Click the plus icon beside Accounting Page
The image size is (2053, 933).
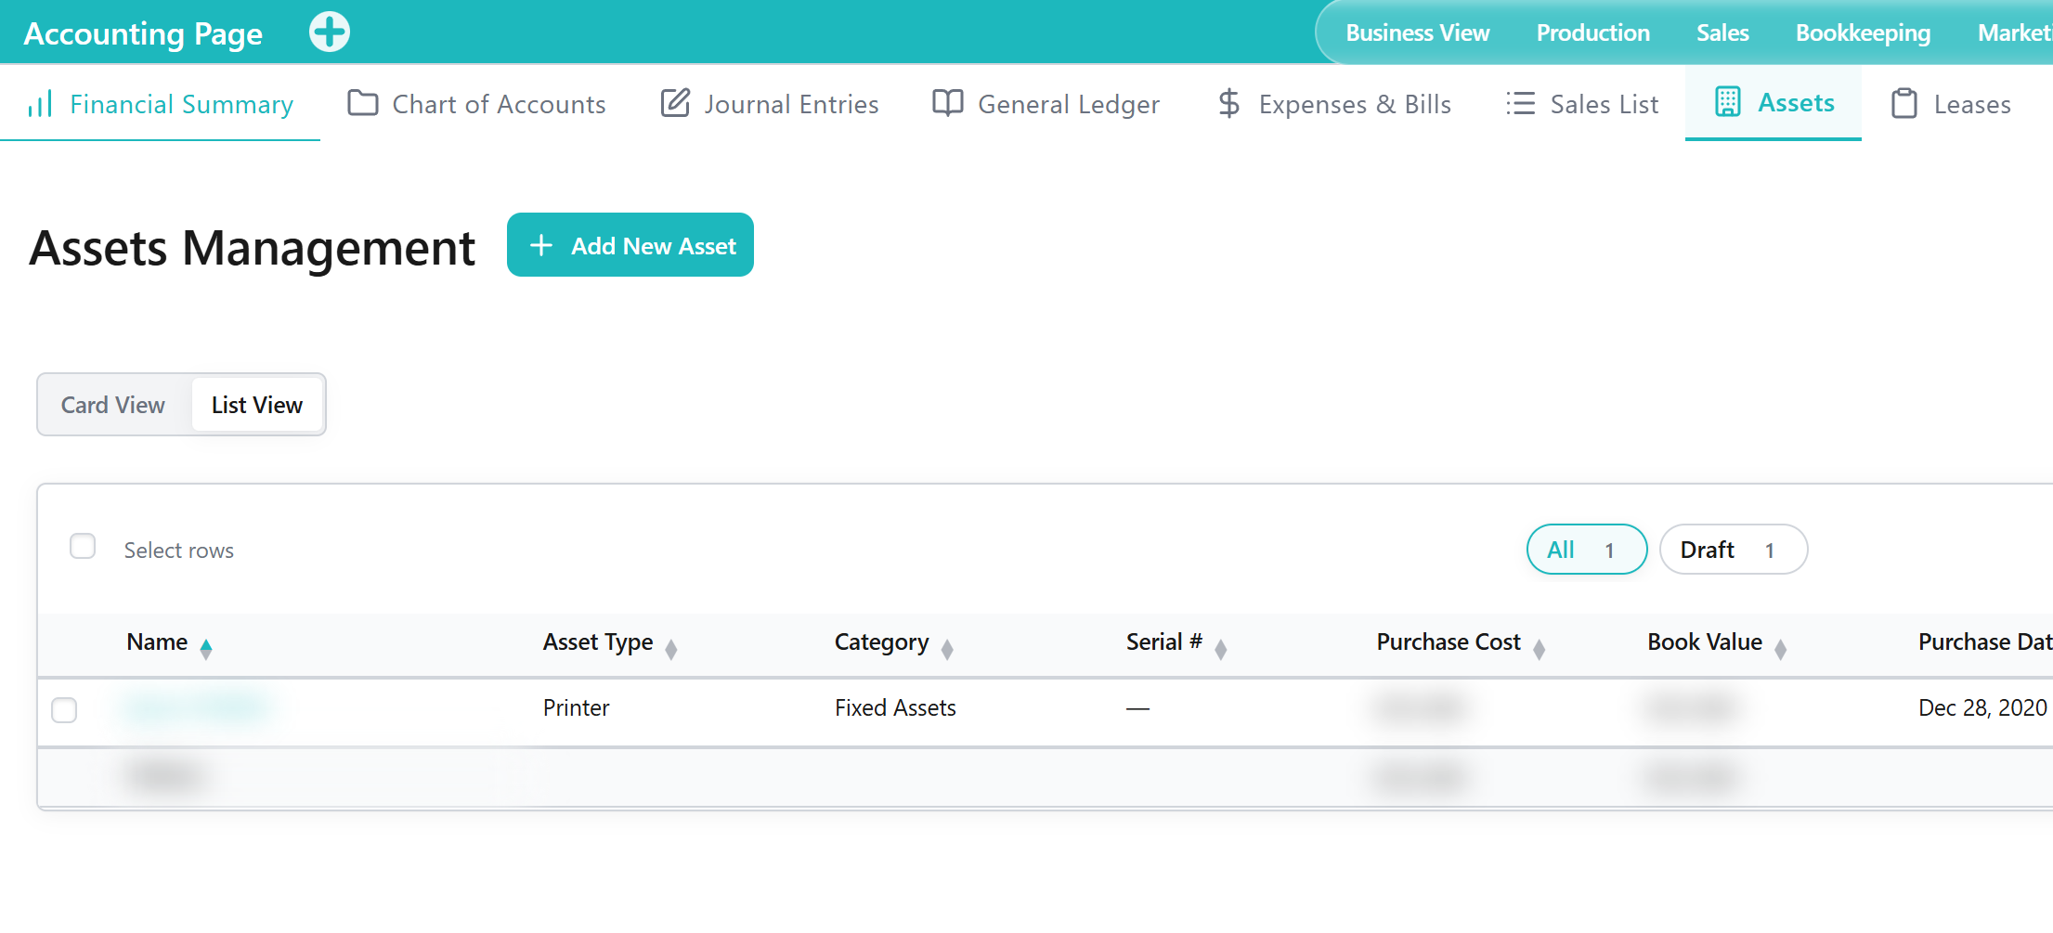coord(330,32)
